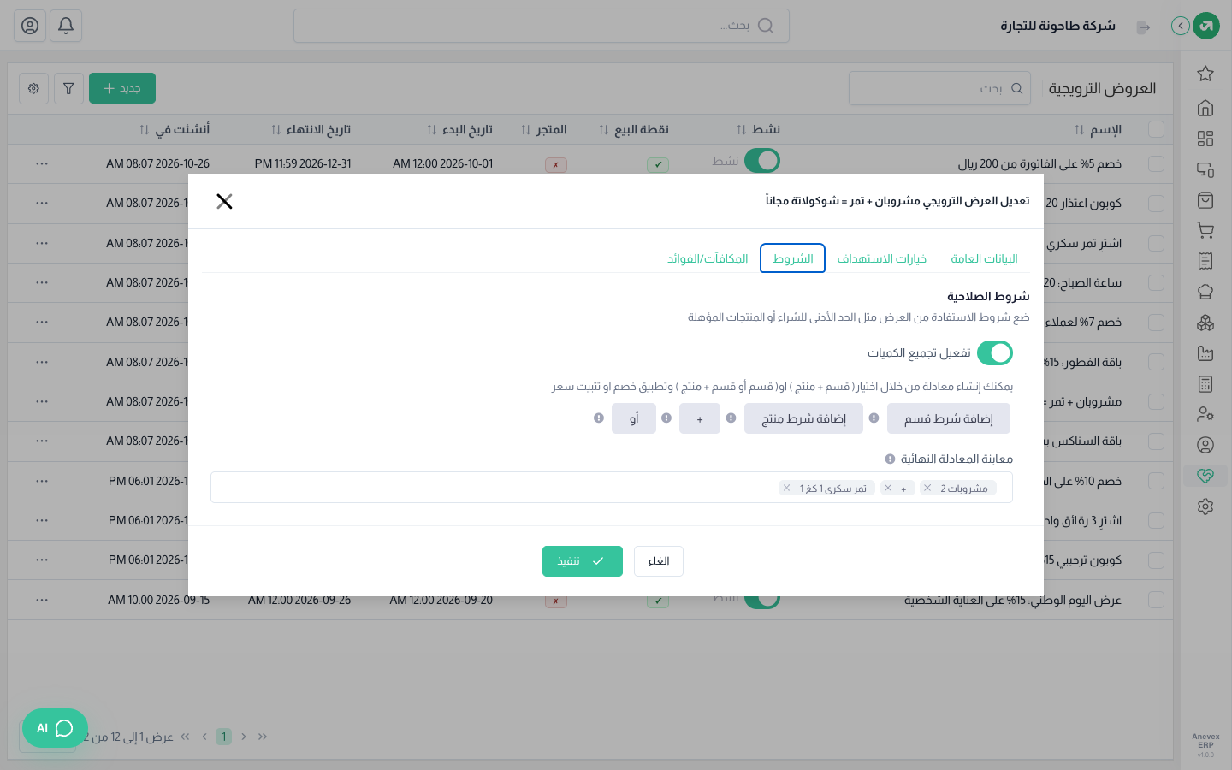The height and width of the screenshot is (770, 1232).
Task: Check the select-all checkbox in the table header
Action: click(x=1156, y=129)
